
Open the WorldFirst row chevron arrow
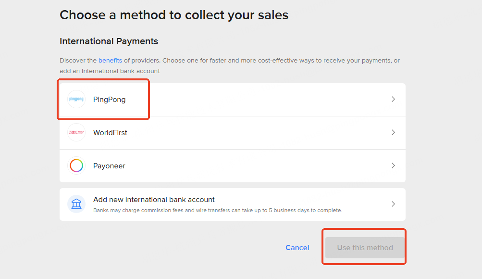[x=393, y=132]
